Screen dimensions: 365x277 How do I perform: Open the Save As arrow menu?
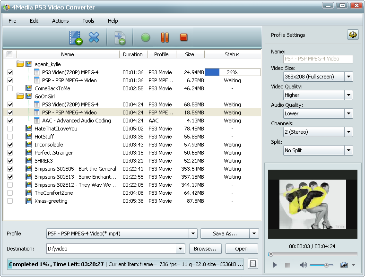click(x=254, y=234)
